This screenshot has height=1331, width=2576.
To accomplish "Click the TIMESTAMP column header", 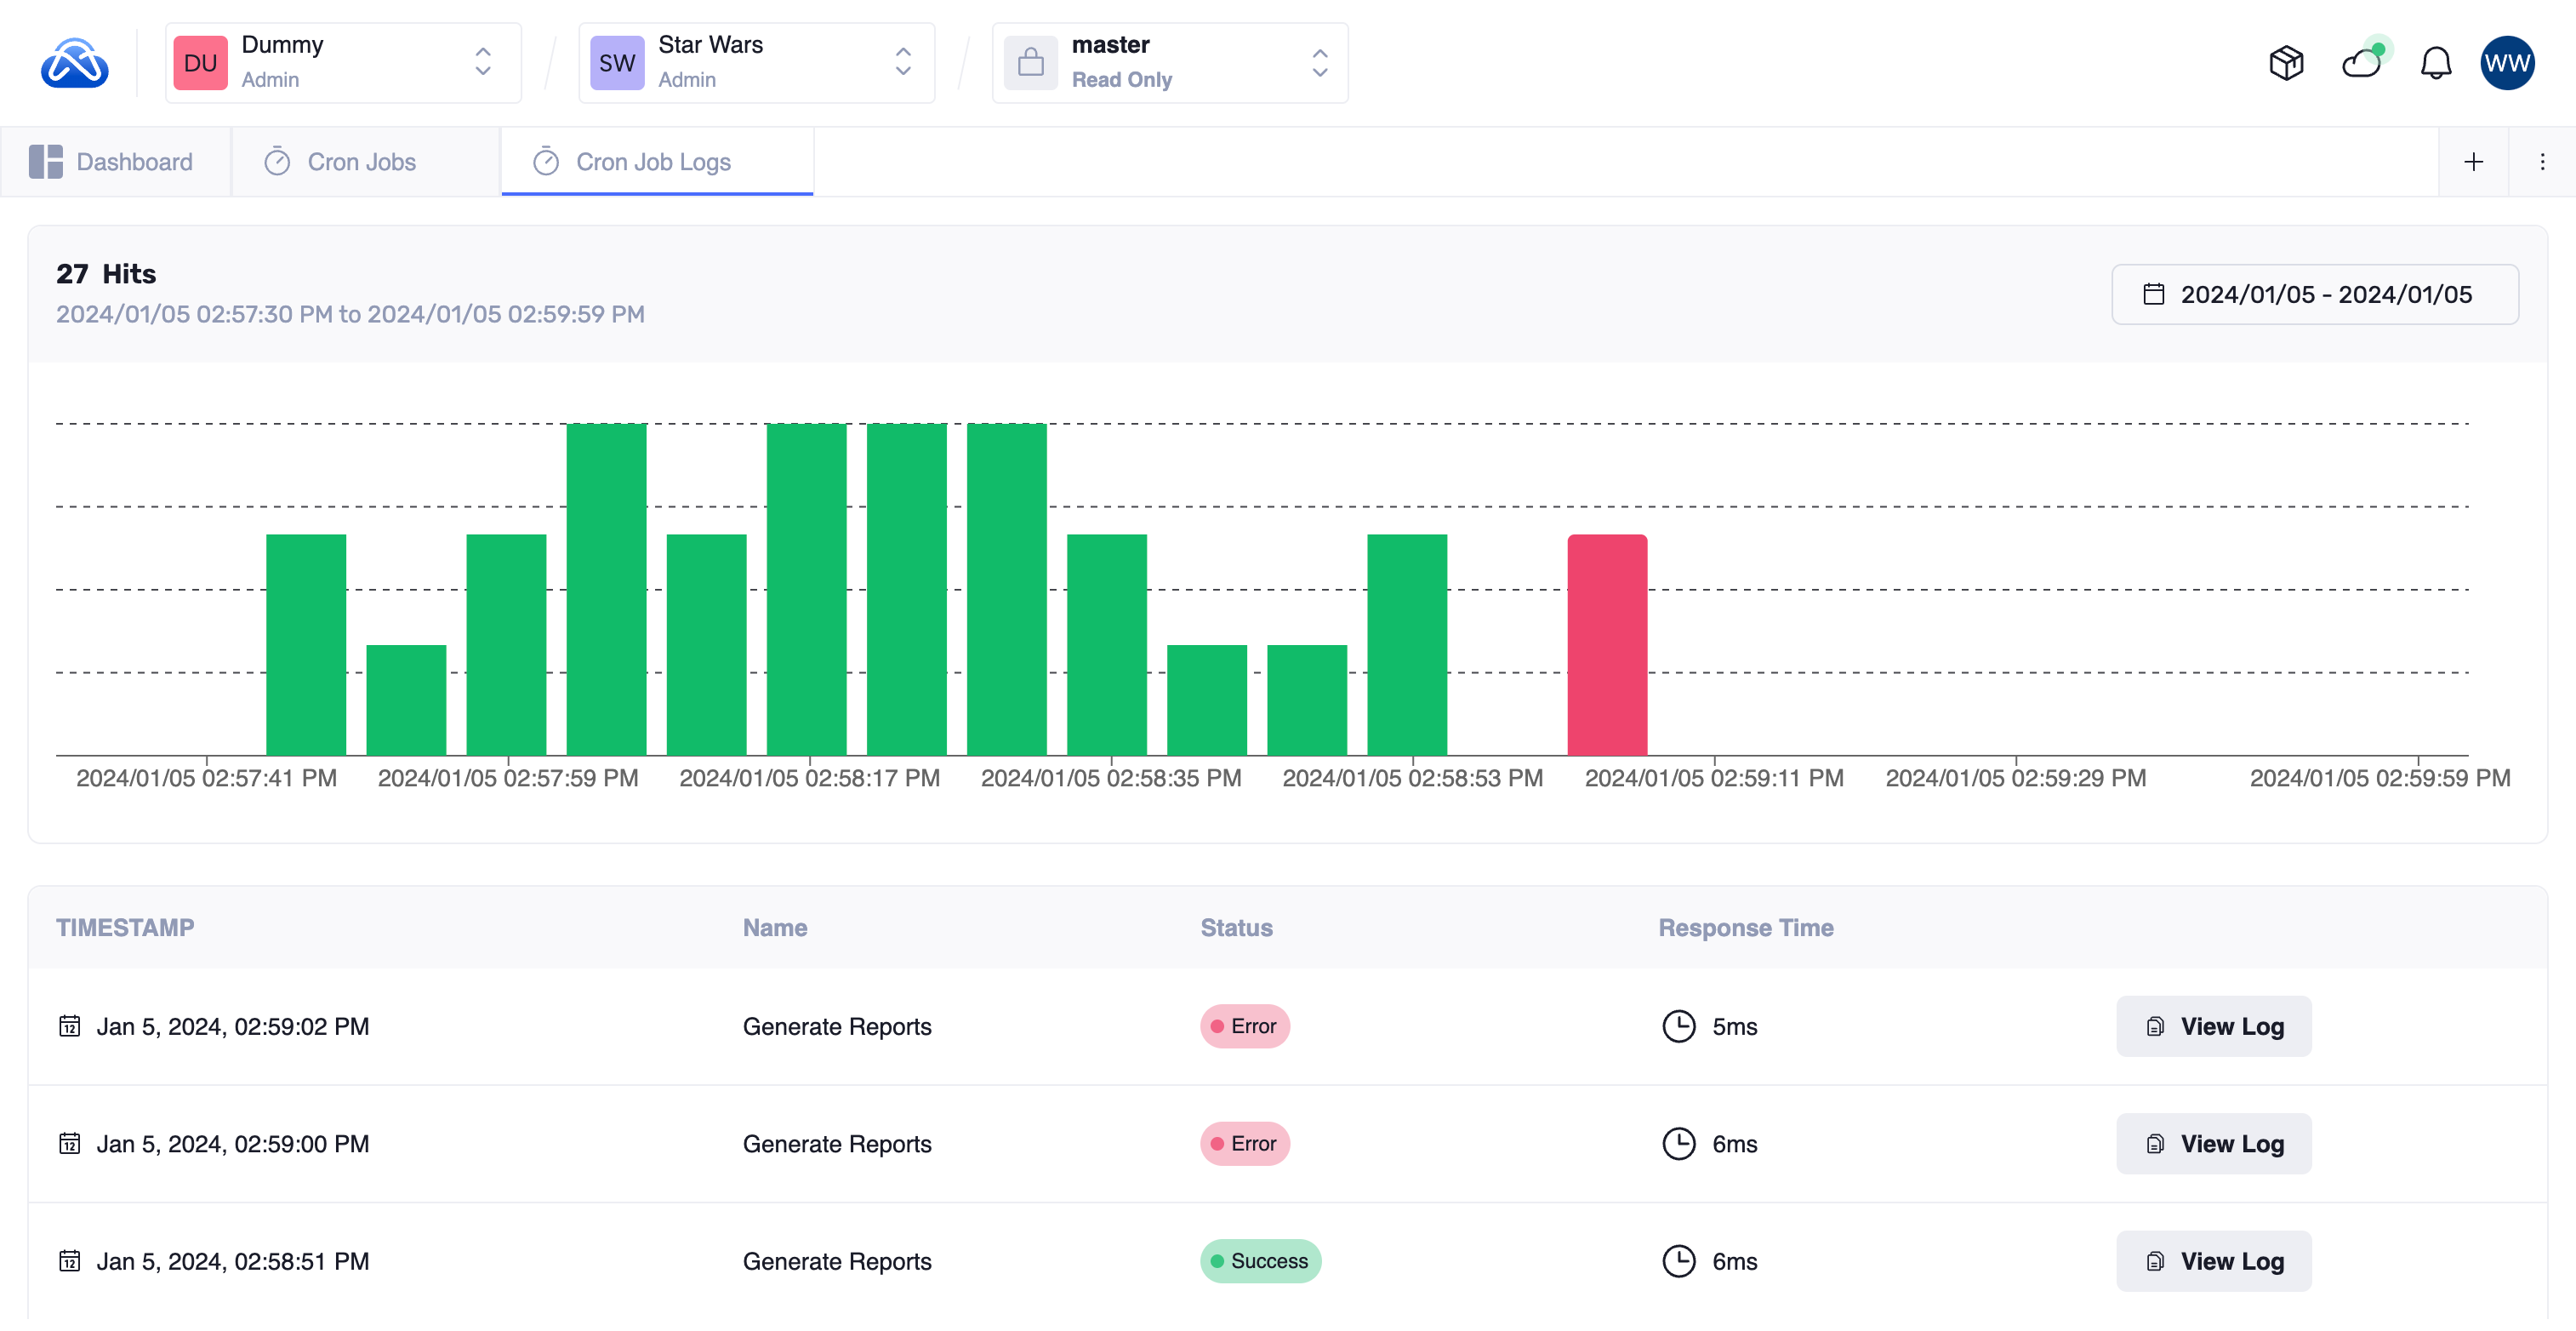I will point(125,928).
